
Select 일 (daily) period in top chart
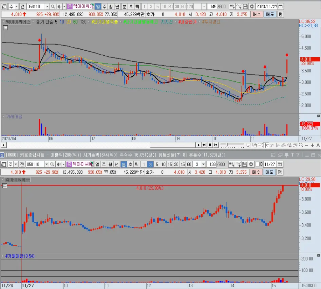98,6
